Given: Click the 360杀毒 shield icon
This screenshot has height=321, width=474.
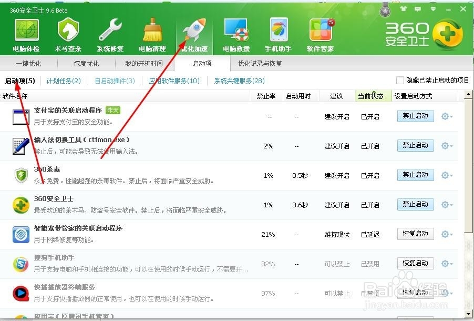Looking at the screenshot, I should 21,176.
